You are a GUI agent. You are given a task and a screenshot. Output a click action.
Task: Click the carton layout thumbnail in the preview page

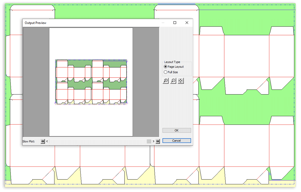91,82
